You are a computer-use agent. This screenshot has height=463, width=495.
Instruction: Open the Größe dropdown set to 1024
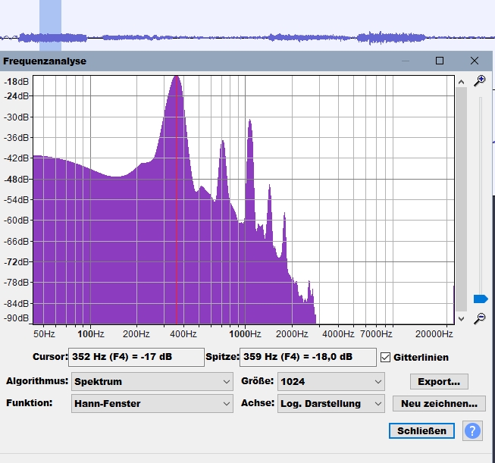click(331, 381)
